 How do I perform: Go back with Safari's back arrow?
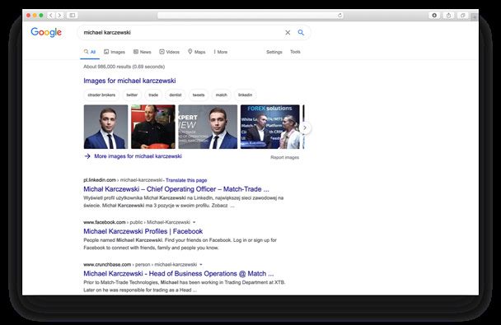coord(51,16)
